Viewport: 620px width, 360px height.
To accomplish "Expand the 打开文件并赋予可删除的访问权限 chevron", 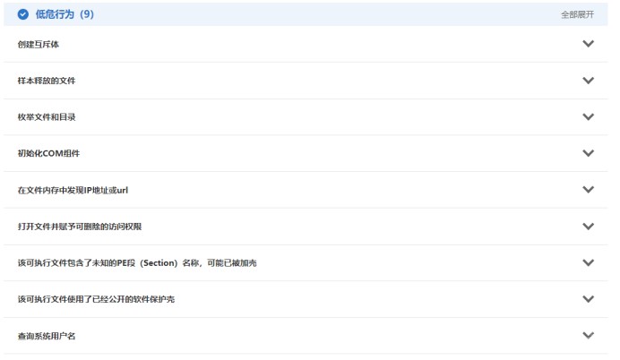I will pyautogui.click(x=588, y=226).
